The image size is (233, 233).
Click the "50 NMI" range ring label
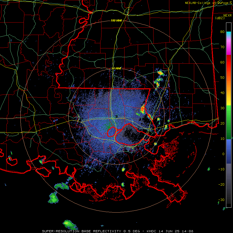116,69
